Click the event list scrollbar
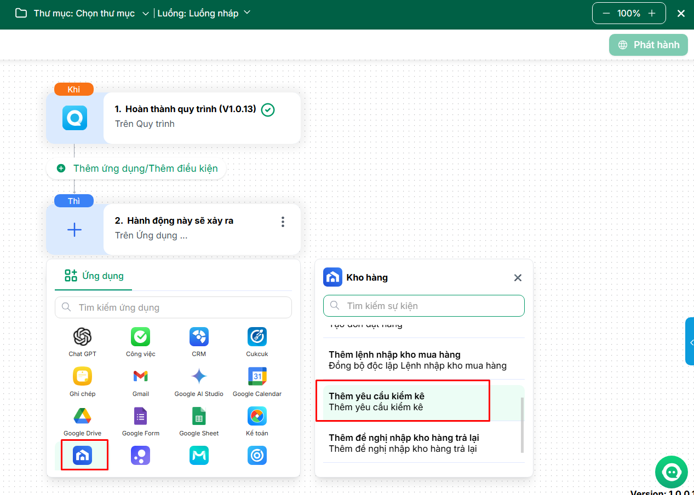 tap(522, 424)
